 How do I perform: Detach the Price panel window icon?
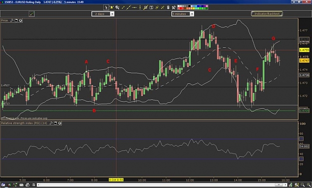16,20
